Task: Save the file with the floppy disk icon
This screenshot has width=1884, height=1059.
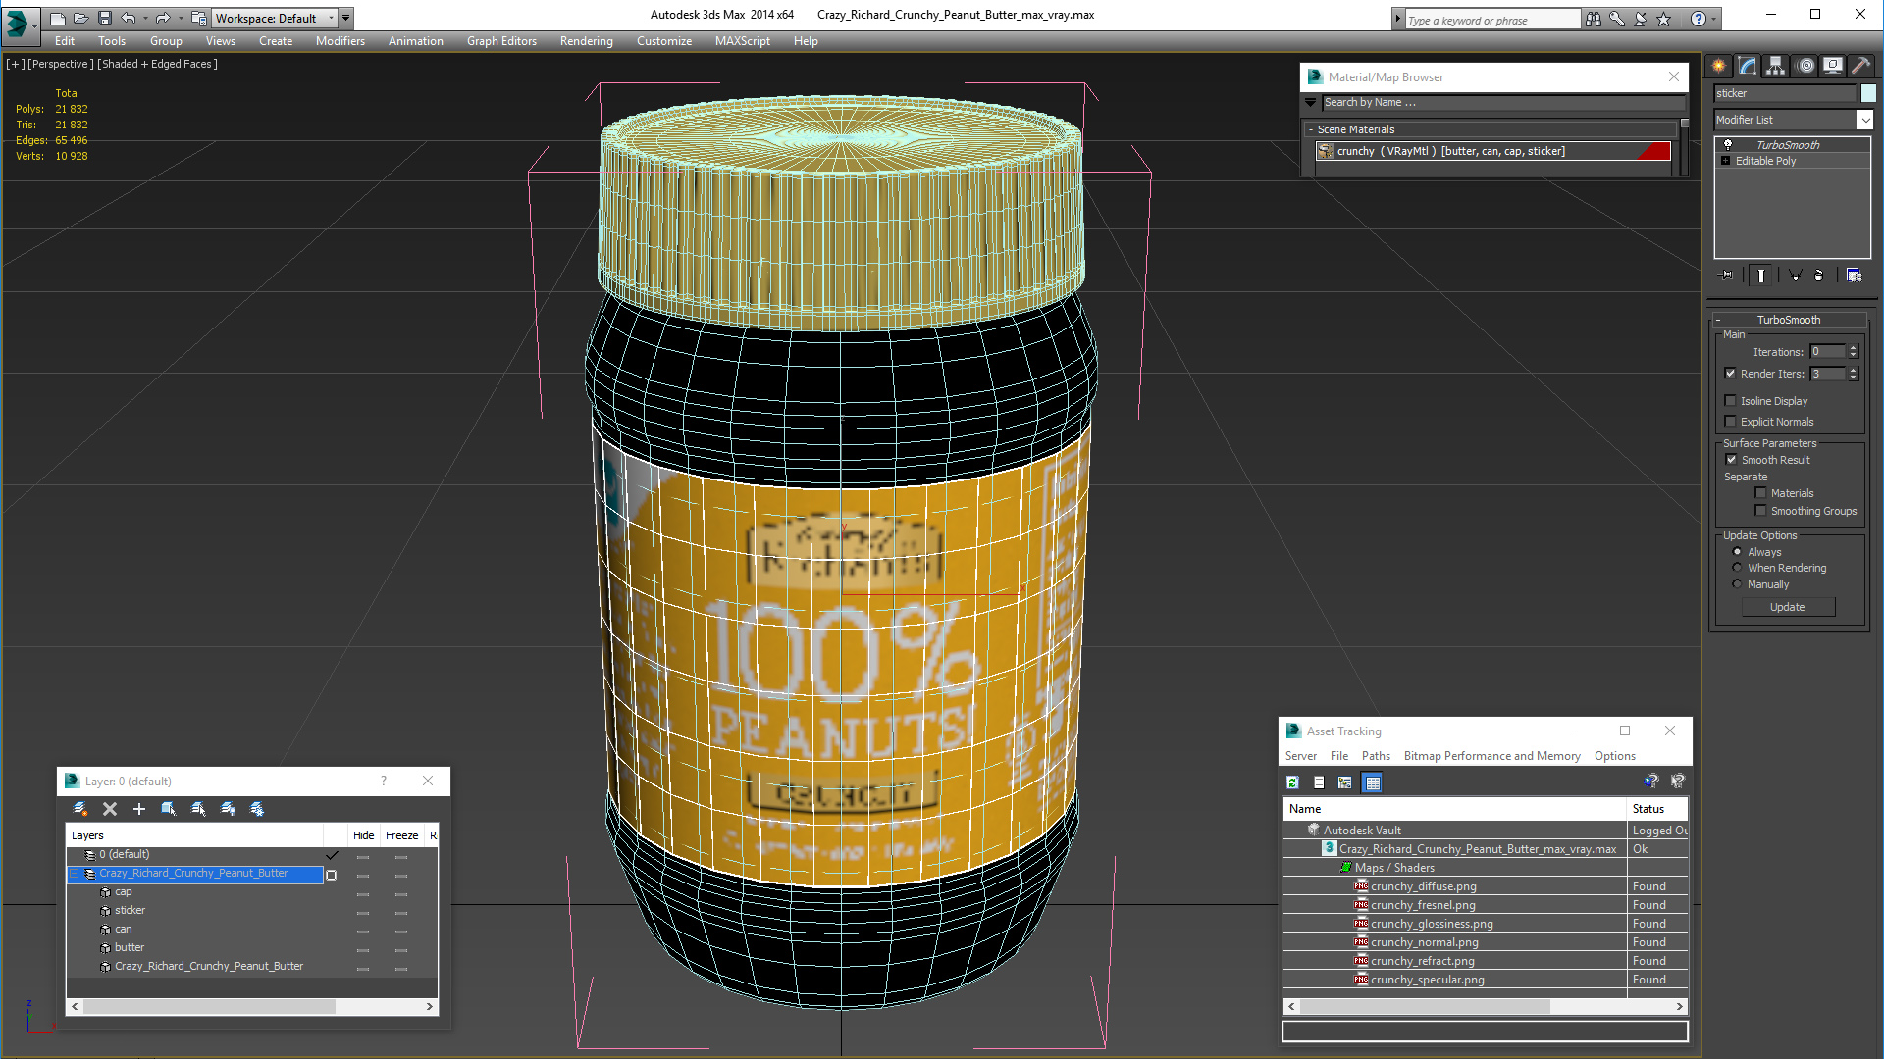Action: point(104,18)
